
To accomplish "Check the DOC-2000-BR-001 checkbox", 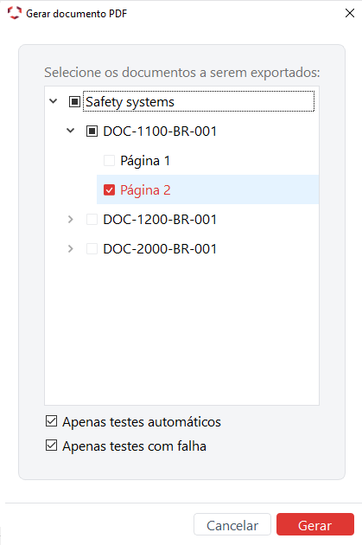I will 92,248.
